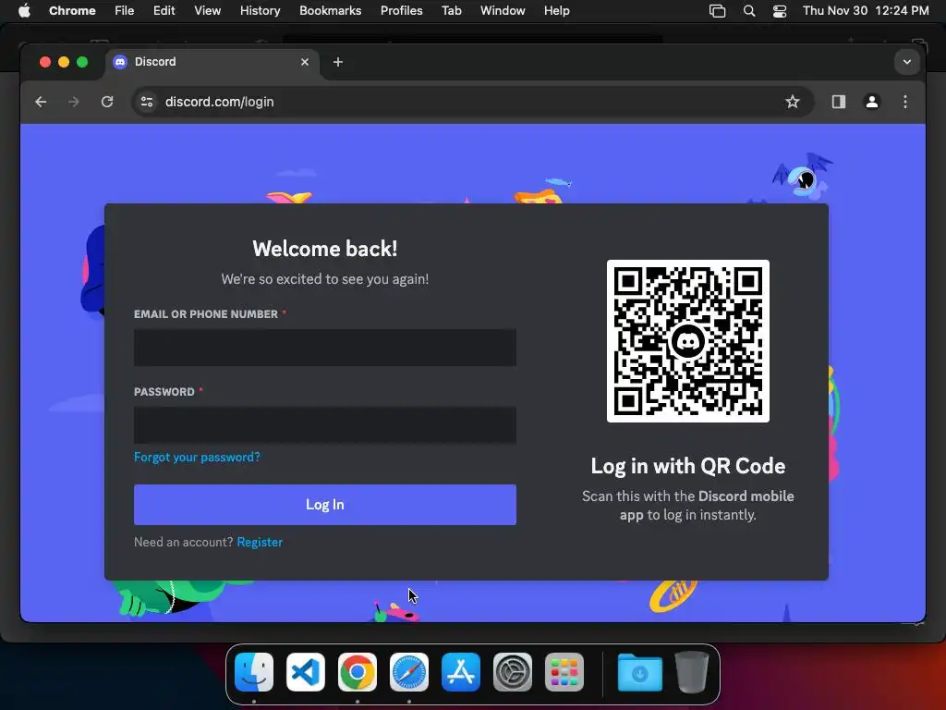Bookmark this page with the star icon
Image resolution: width=946 pixels, height=710 pixels.
[792, 102]
